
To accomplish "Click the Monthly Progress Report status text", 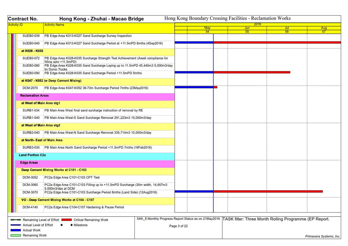I will pyautogui.click(x=178, y=219).
